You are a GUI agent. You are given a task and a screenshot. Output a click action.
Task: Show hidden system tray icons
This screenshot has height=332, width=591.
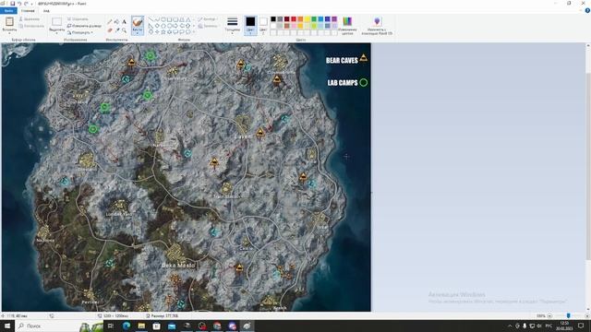pos(510,326)
